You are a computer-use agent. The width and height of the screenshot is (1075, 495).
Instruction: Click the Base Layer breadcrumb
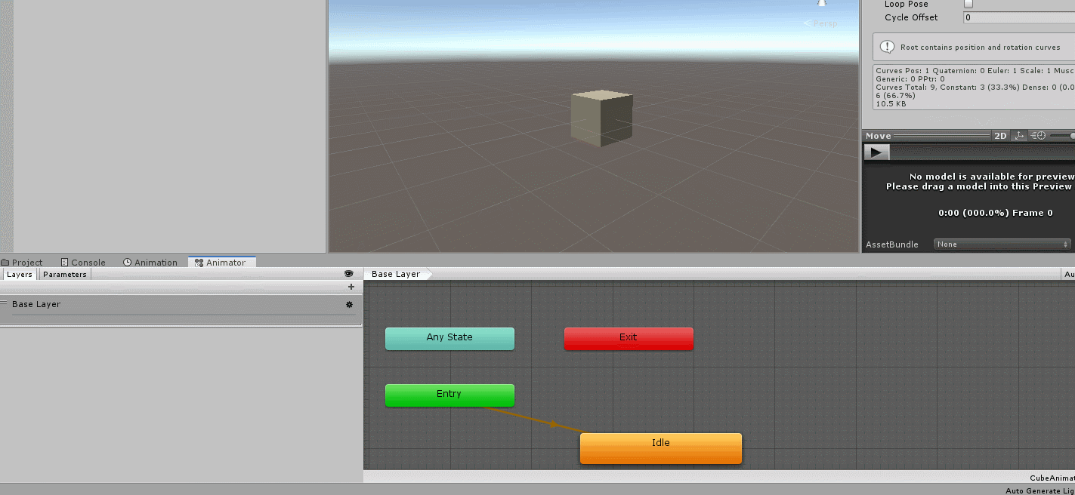396,274
